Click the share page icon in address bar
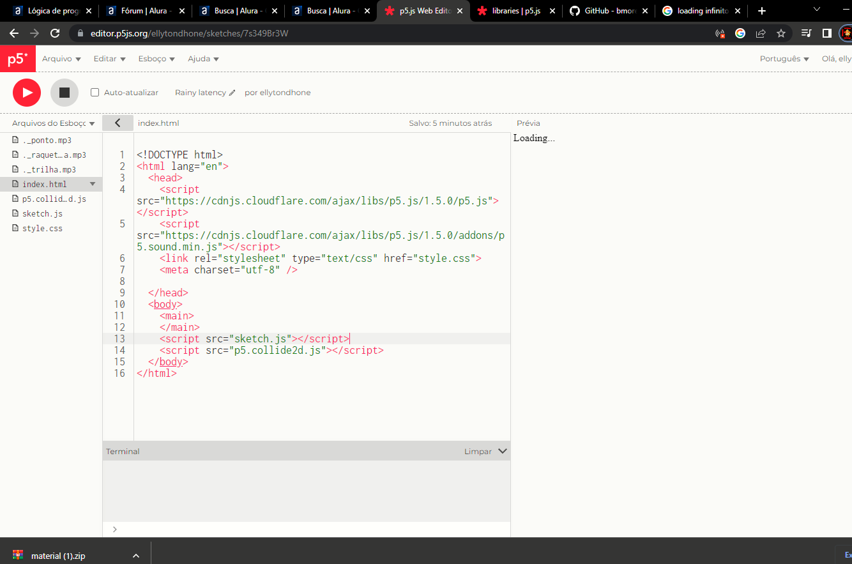852x564 pixels. [x=761, y=33]
